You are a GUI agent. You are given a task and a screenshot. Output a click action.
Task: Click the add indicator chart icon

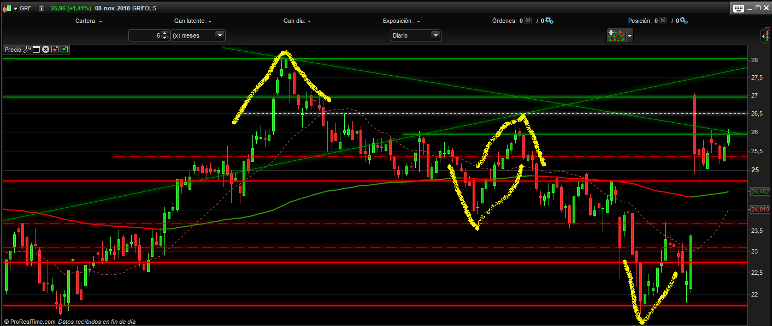[616, 35]
